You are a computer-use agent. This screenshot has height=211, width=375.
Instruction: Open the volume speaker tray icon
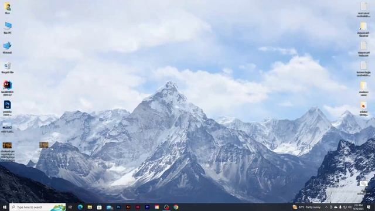click(x=350, y=207)
